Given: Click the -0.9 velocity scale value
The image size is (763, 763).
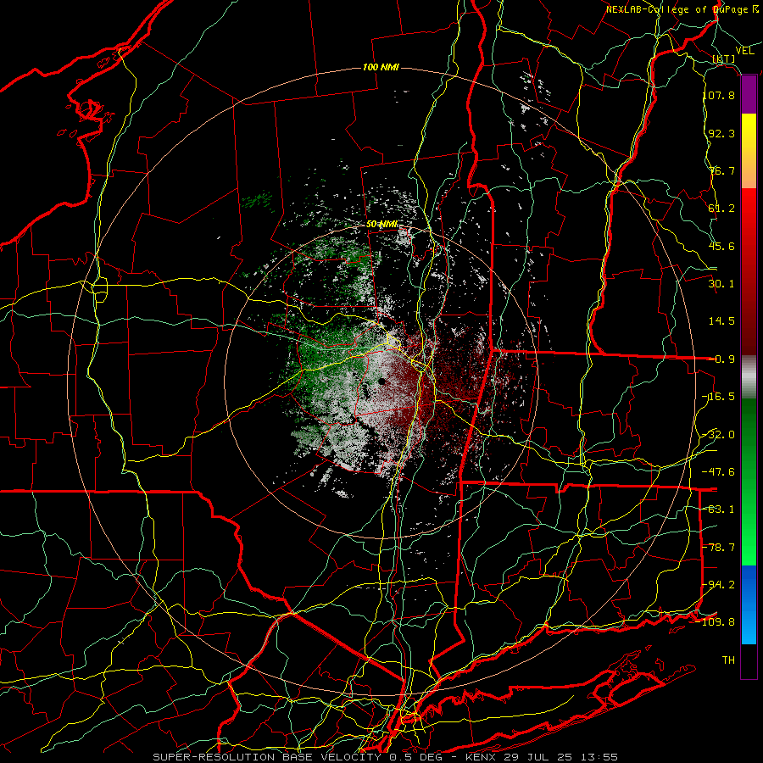Looking at the screenshot, I should point(722,359).
